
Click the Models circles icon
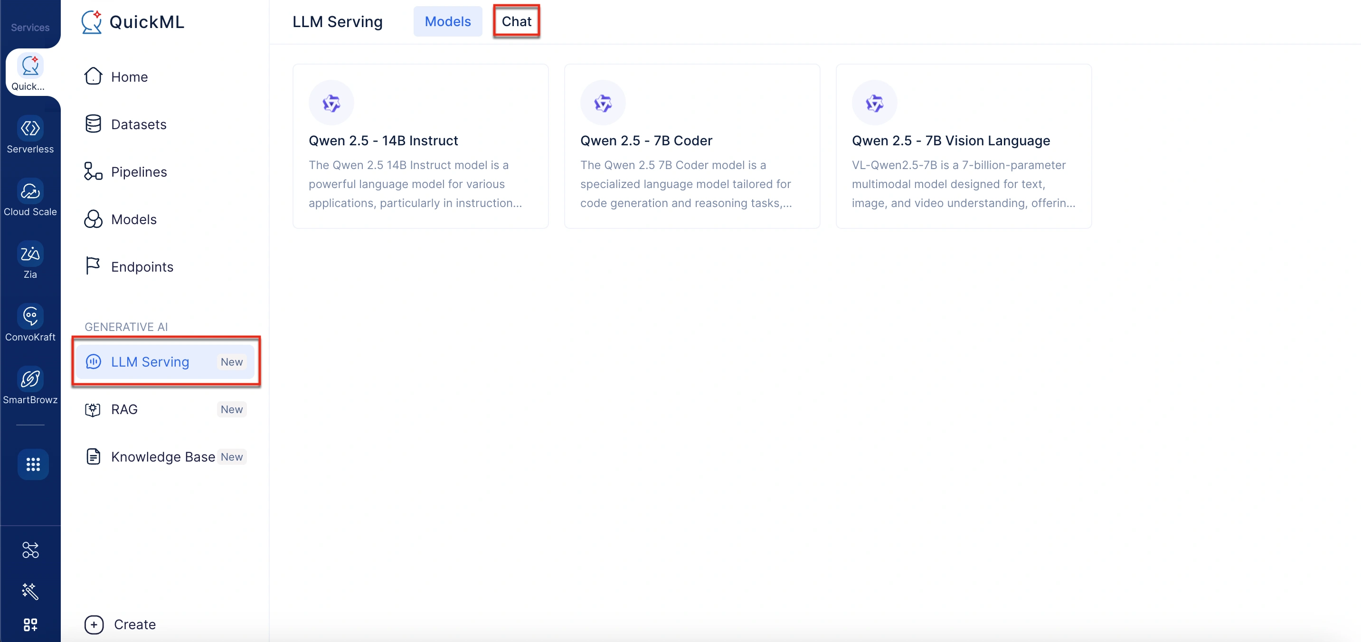point(93,219)
